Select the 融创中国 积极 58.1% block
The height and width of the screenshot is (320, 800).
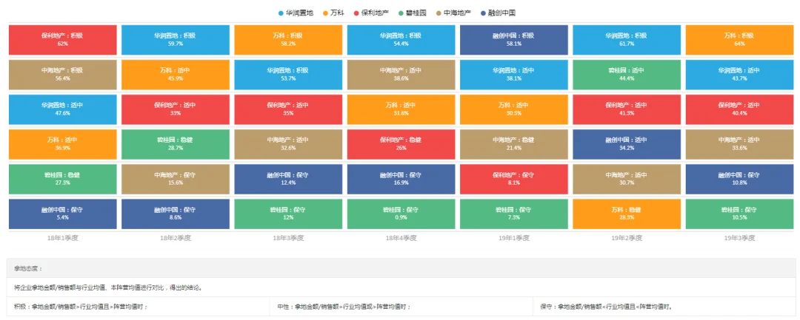[514, 40]
